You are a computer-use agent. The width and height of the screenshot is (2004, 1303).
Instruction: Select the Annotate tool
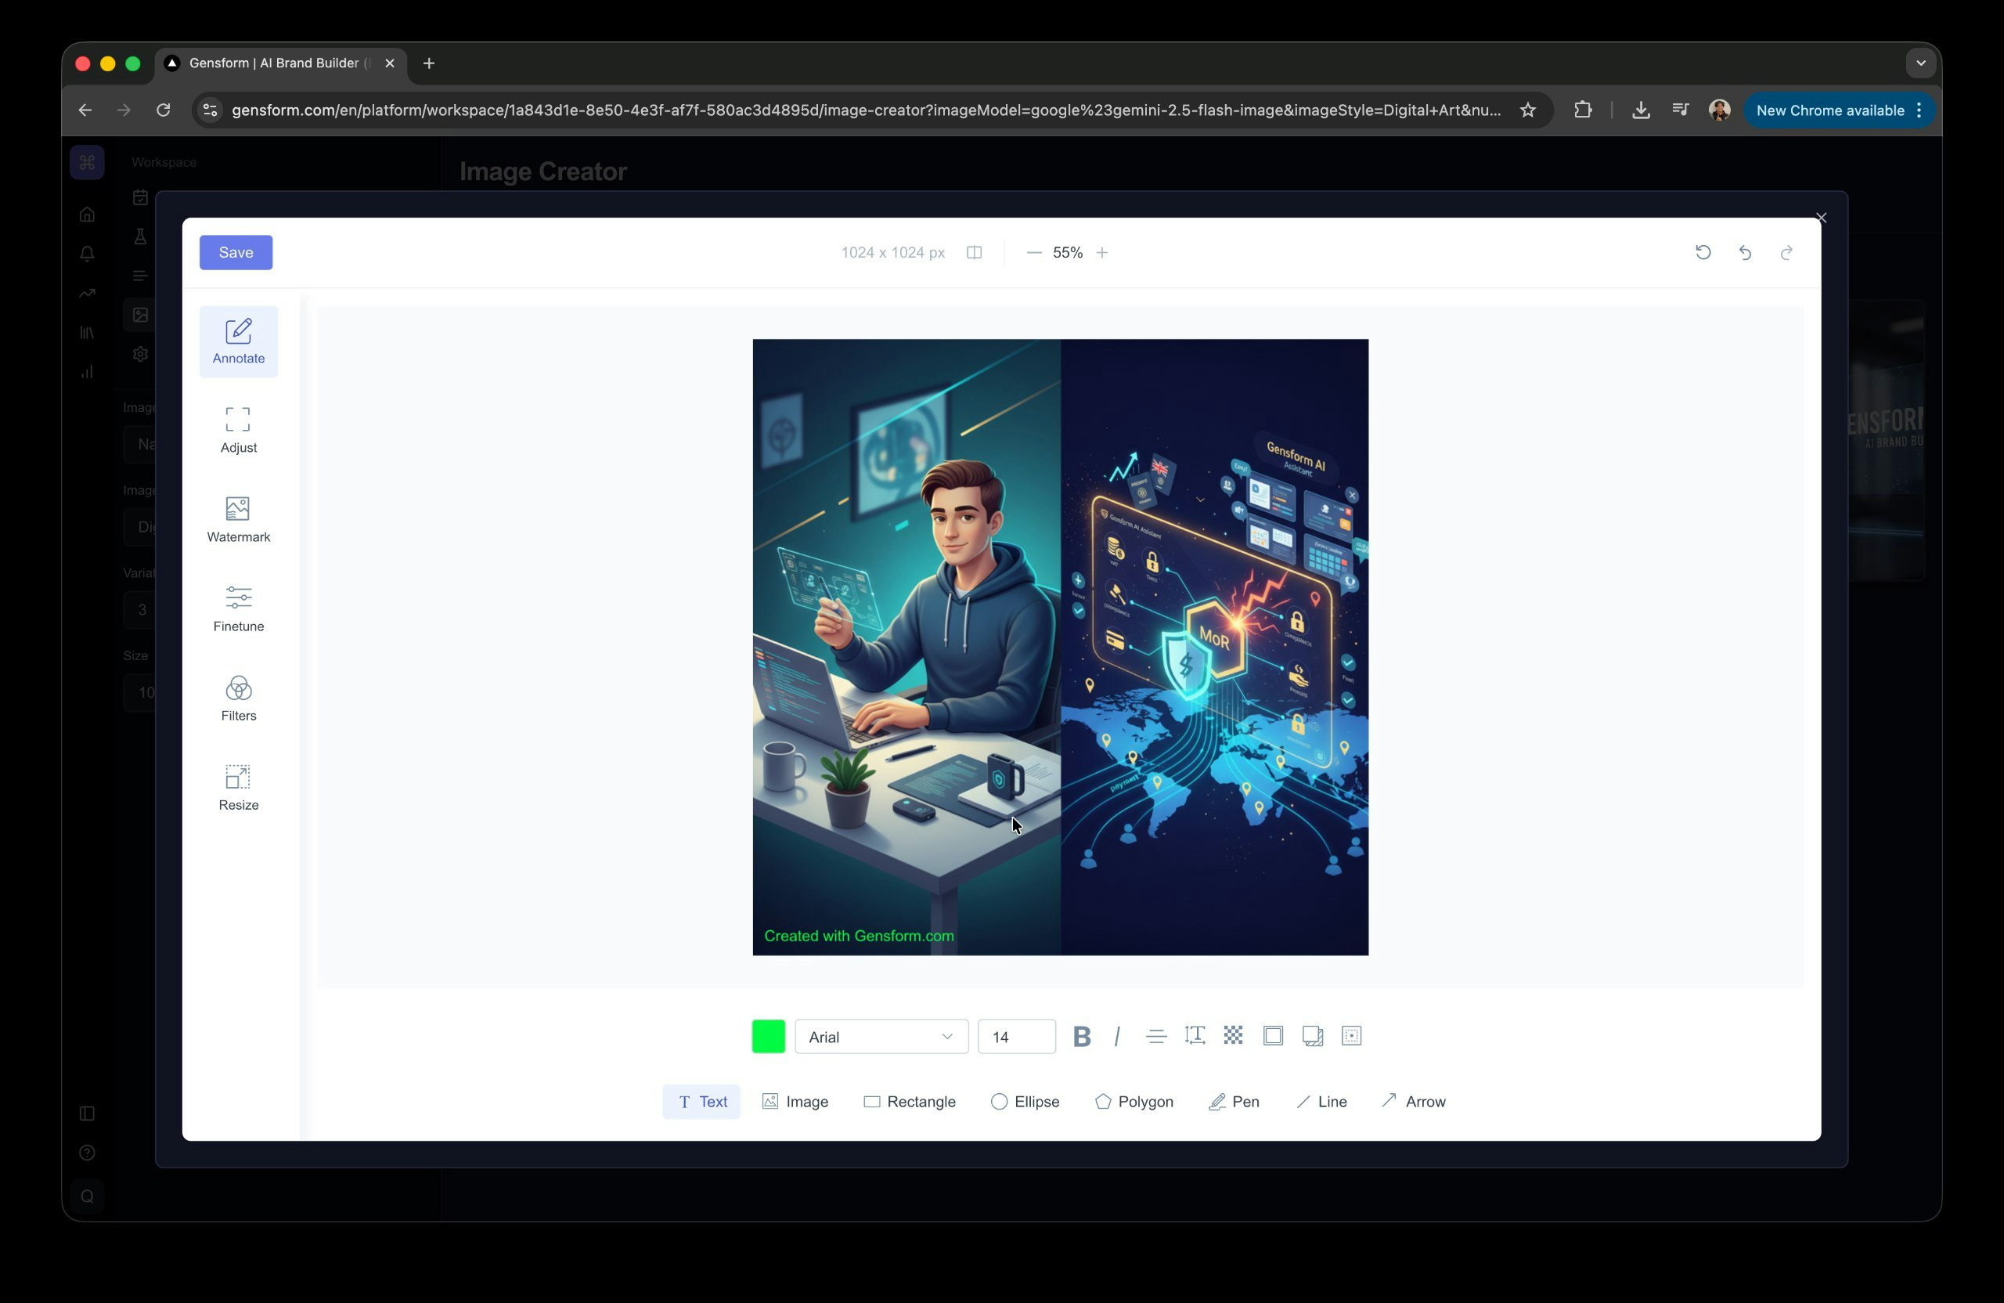(238, 341)
